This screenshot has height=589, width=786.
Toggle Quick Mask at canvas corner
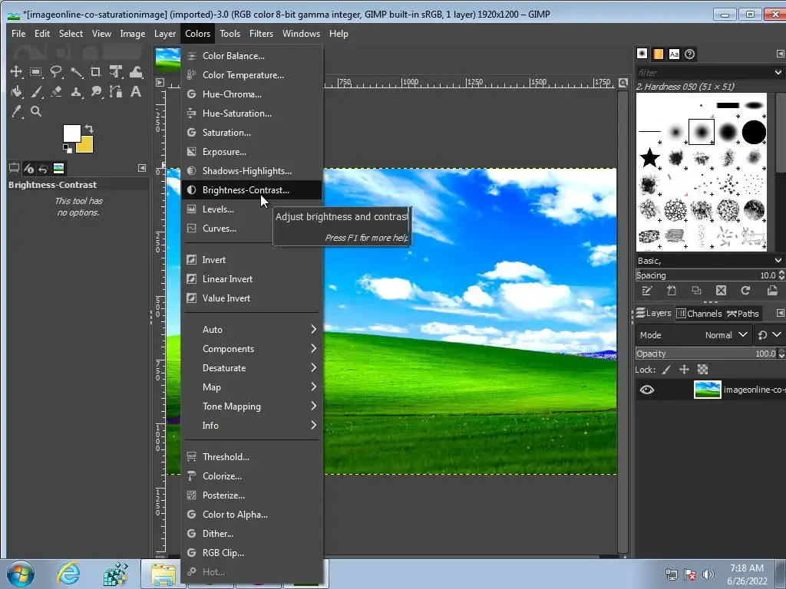[x=160, y=555]
